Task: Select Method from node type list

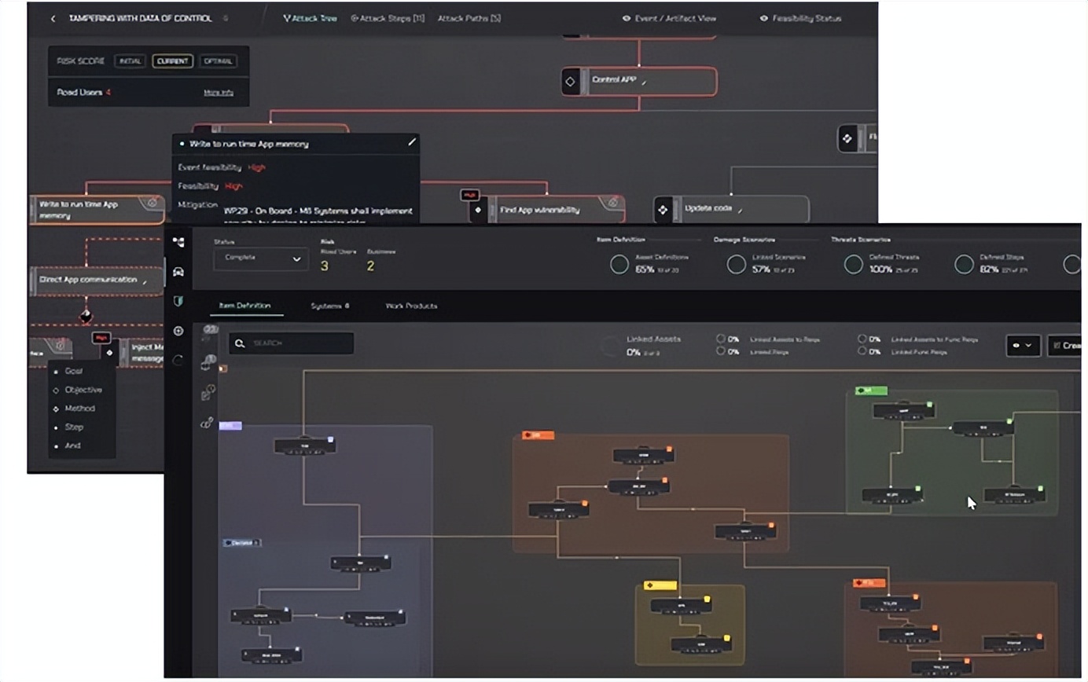Action: tap(79, 409)
